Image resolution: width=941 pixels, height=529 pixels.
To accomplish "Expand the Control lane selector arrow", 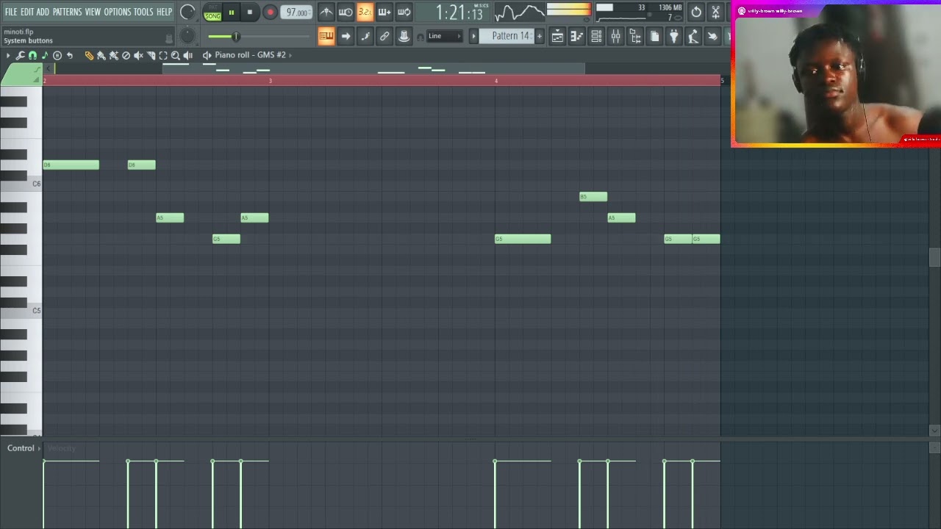I will pyautogui.click(x=39, y=448).
